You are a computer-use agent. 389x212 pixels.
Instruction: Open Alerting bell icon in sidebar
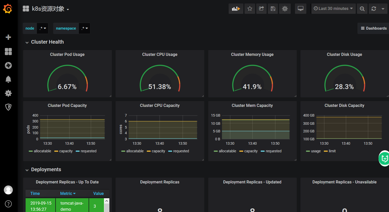(8, 79)
